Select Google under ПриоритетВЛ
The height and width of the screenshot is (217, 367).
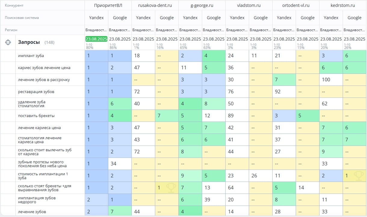click(120, 18)
